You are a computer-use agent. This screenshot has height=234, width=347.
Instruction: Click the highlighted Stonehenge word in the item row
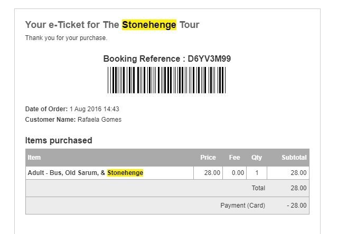click(125, 173)
